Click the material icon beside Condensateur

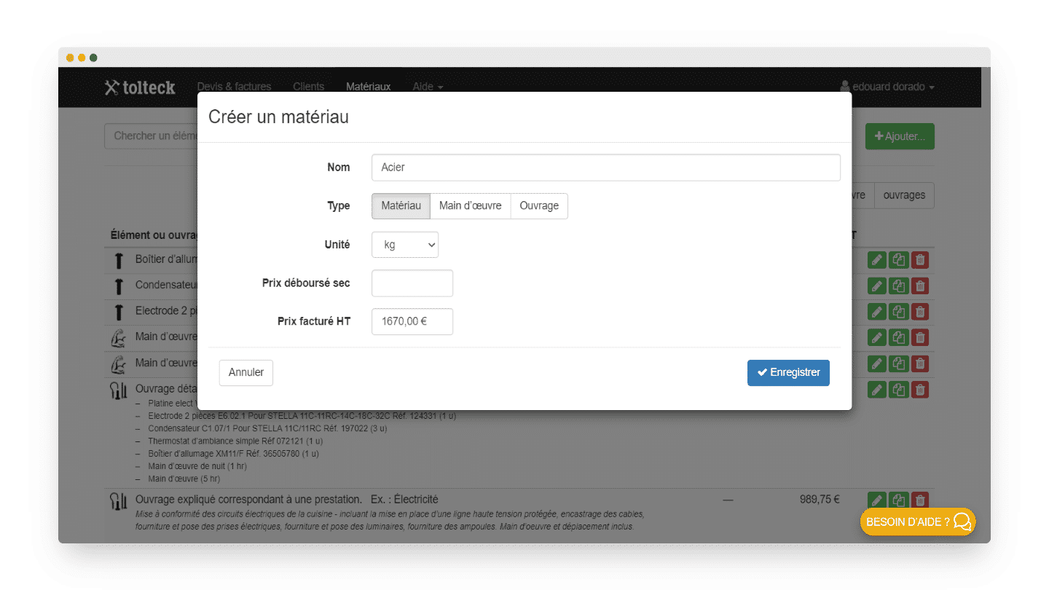point(119,286)
